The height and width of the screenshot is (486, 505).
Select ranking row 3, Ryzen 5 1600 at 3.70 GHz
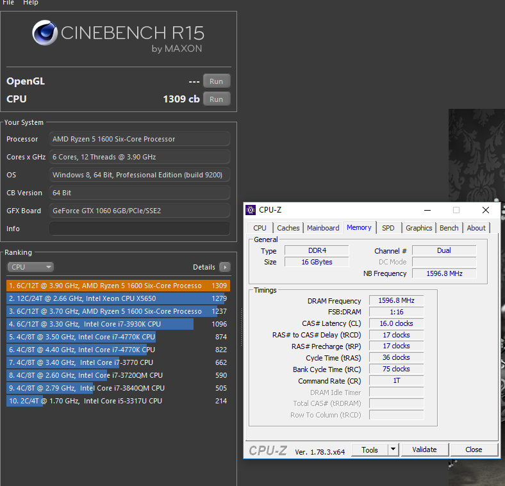click(x=118, y=311)
